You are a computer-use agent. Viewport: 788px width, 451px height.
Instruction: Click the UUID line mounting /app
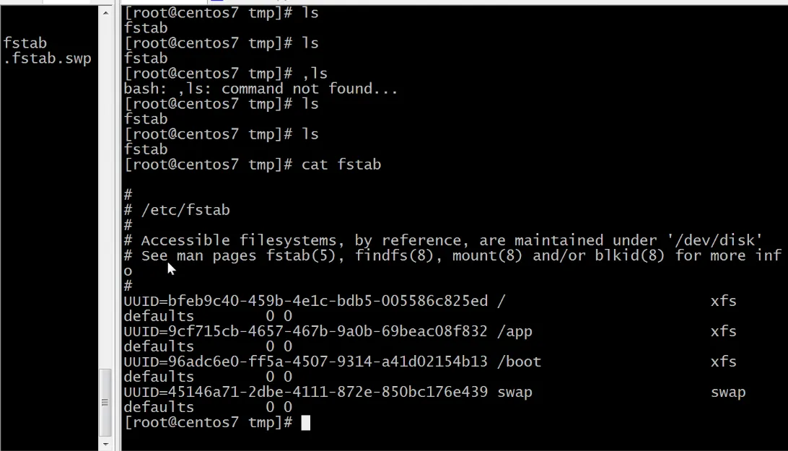430,332
